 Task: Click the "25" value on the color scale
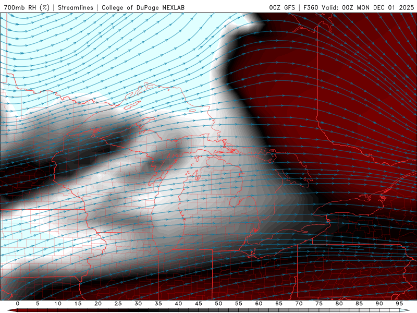point(118,304)
